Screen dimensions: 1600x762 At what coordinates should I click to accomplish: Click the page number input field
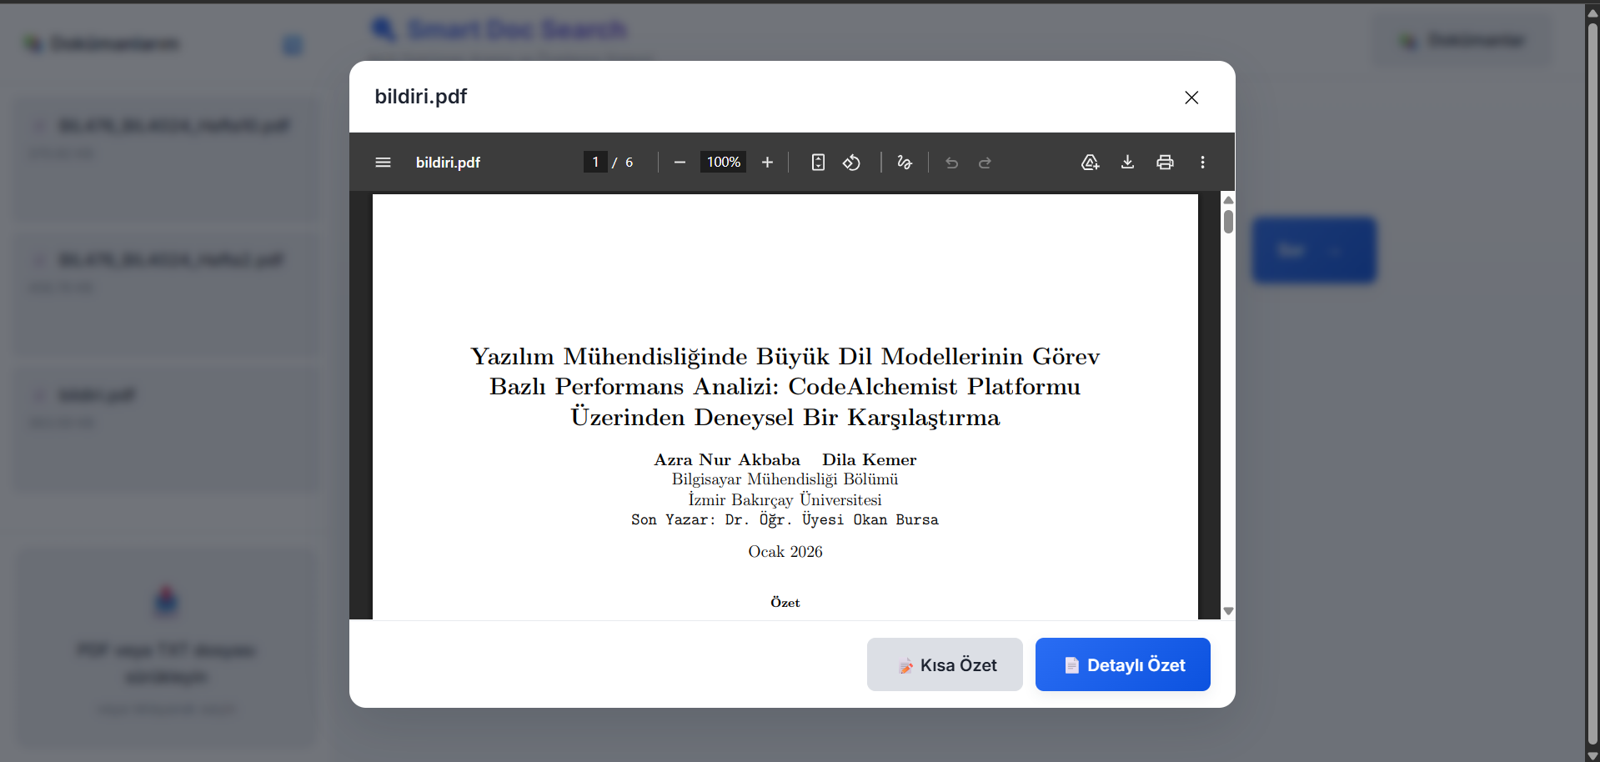tap(595, 163)
